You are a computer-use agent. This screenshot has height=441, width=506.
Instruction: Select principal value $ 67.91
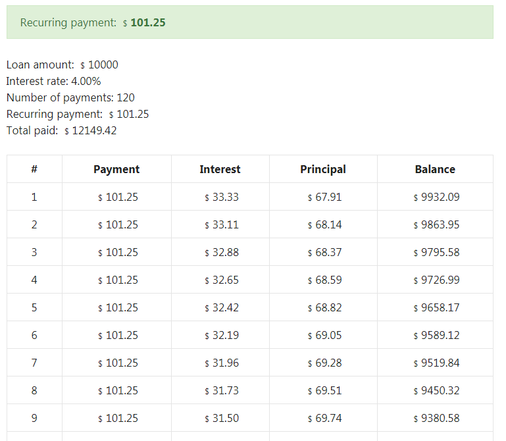click(324, 197)
